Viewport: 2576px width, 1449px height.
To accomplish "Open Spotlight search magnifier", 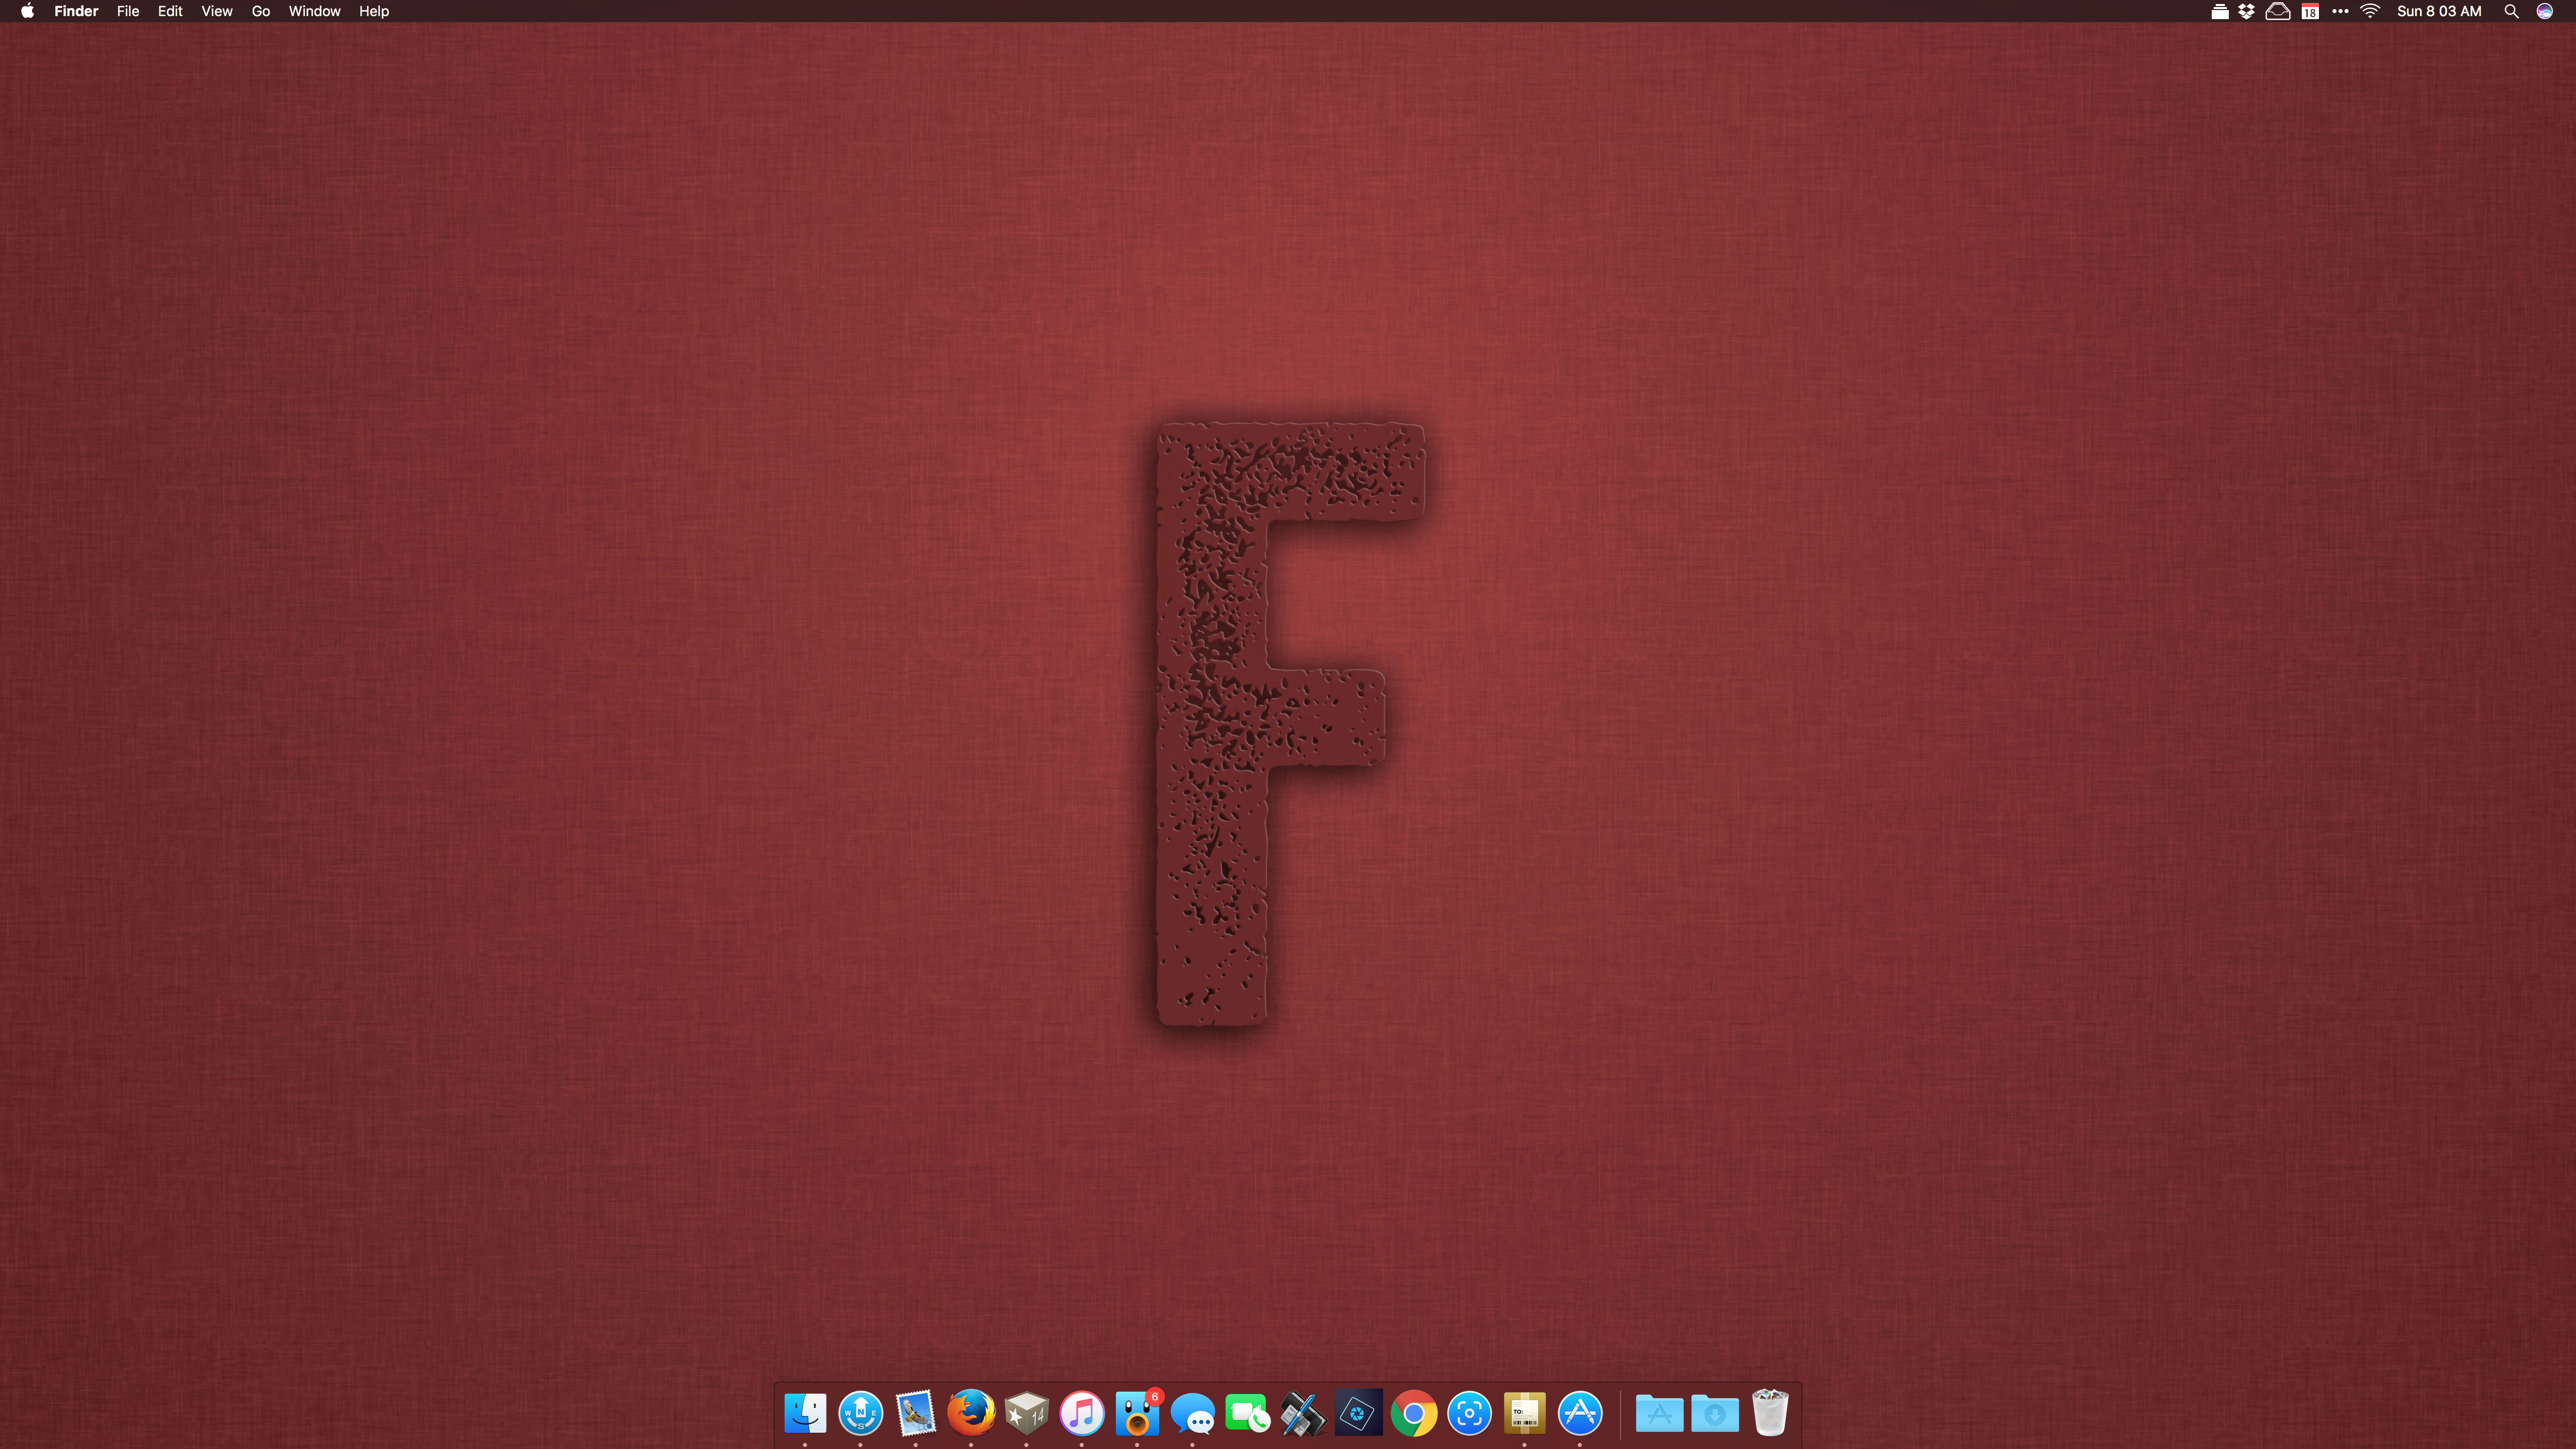I will (x=2511, y=11).
